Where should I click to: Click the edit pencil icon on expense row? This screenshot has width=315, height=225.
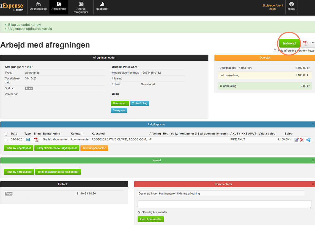pyautogui.click(x=296, y=140)
